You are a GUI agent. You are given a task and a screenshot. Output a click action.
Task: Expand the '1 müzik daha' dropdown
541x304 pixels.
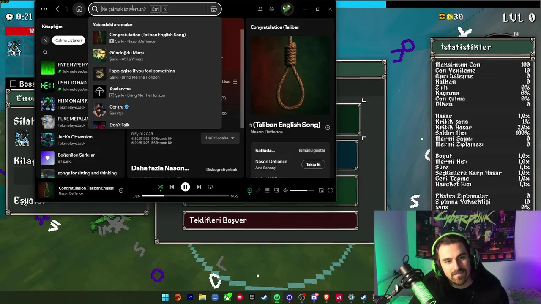[x=220, y=138]
